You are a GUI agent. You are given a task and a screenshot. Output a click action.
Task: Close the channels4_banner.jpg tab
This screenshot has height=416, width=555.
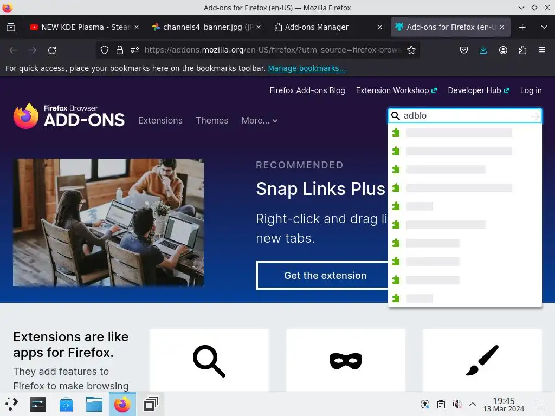pos(259,27)
